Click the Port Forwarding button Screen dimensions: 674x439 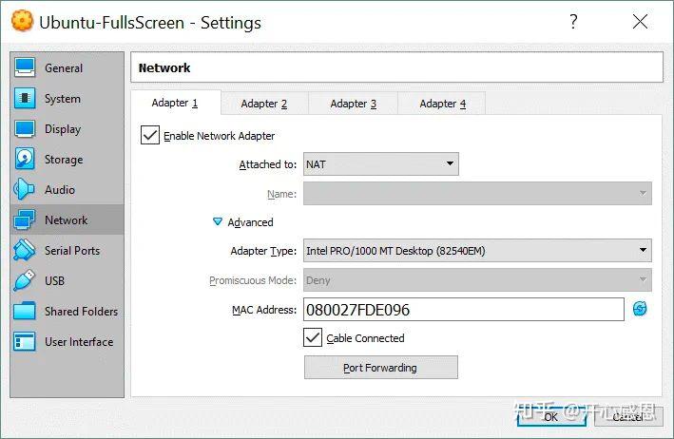[380, 368]
